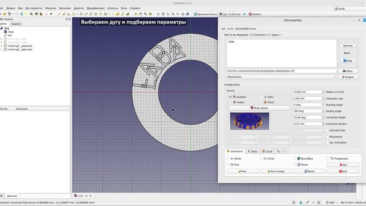
Task: Click the Данные properties tab
Action: click(x=12, y=196)
